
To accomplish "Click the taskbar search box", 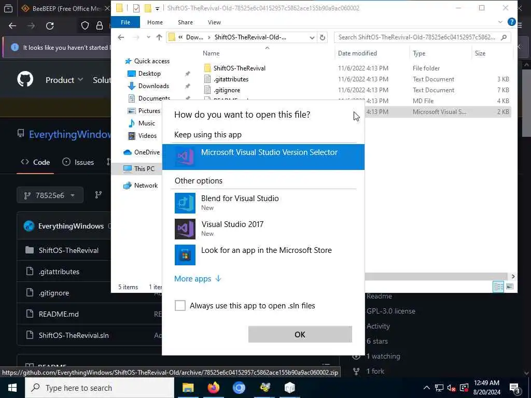I will (x=100, y=388).
